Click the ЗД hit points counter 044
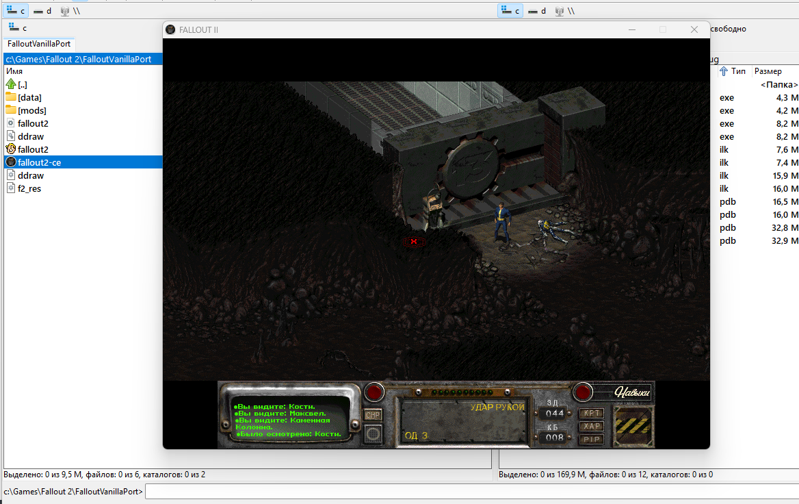The width and height of the screenshot is (799, 504). click(554, 413)
